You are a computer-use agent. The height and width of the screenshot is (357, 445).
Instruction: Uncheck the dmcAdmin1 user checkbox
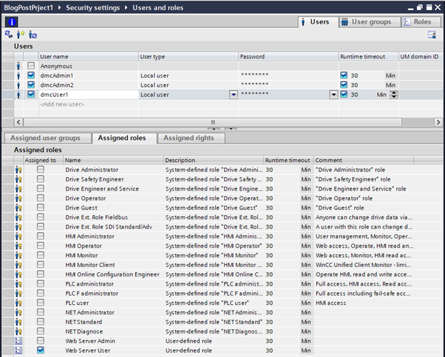(31, 75)
